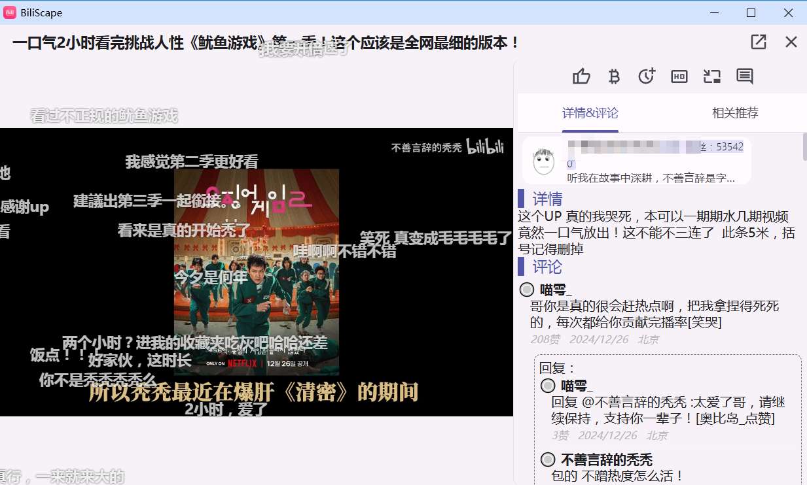Click username 不善言辞的秃秃 in the reply
Screen dimensions: 807x485
(x=607, y=460)
